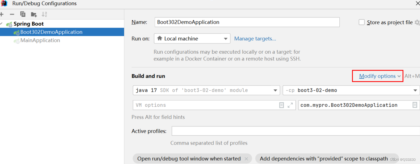Open the VM options list icon
420x164 pixels.
point(281,105)
